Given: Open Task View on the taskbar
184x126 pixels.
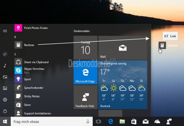Looking at the screenshot, I should click(x=98, y=121).
